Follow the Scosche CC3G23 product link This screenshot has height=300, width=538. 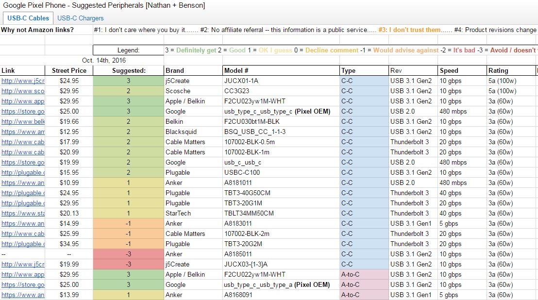click(23, 91)
